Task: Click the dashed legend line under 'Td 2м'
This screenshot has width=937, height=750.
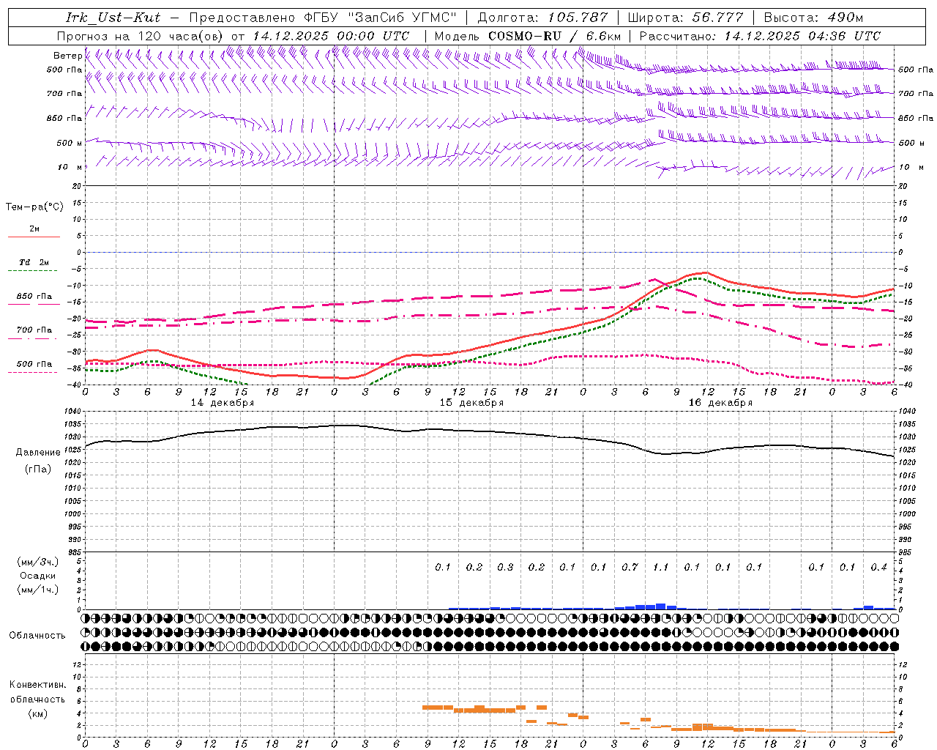Action: [x=34, y=270]
